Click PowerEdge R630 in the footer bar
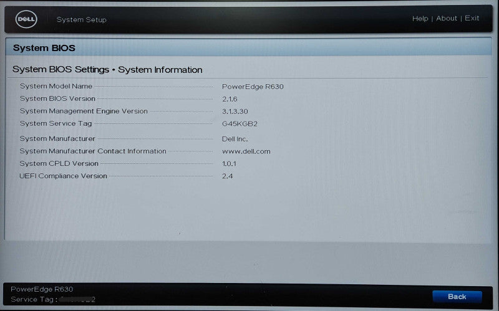 [42, 289]
